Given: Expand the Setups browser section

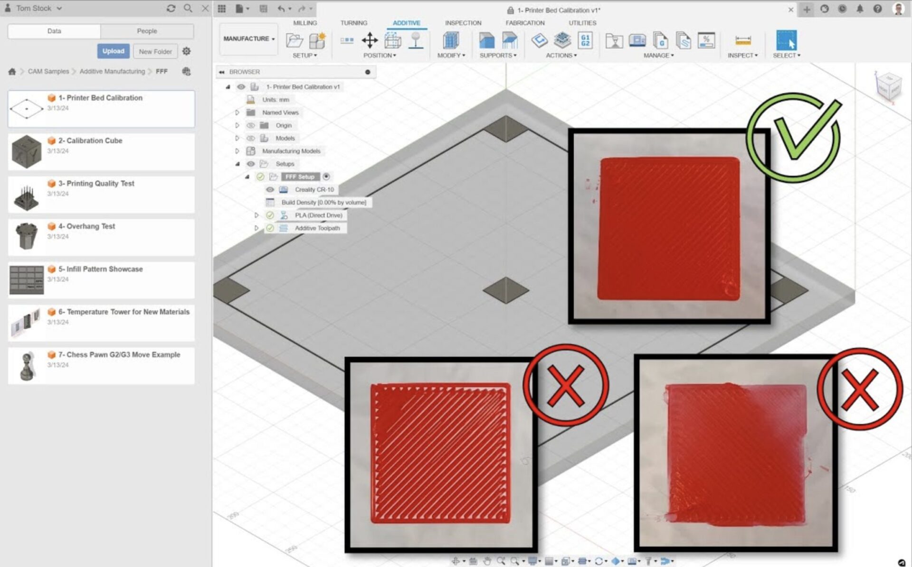Looking at the screenshot, I should pos(237,163).
